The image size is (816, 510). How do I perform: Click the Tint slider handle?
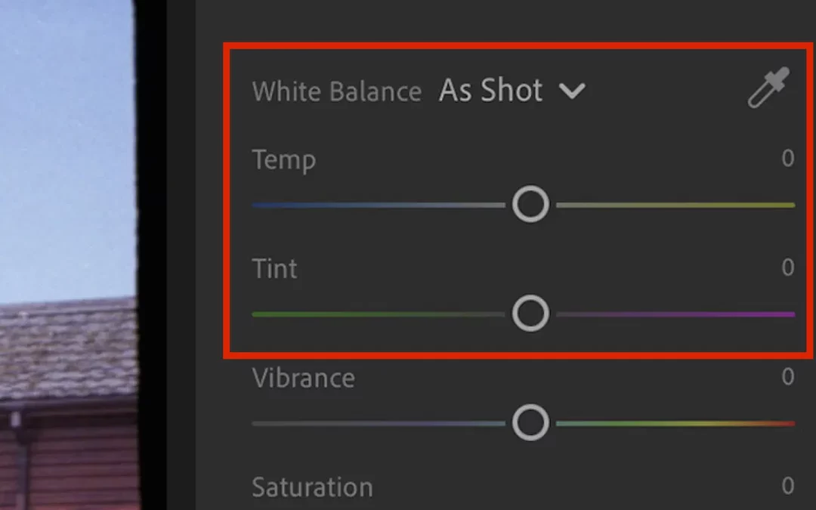530,314
